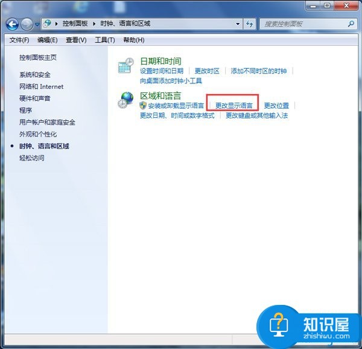362x349 pixels.
Task: Open 系统和安全 in the sidebar
Action: pyautogui.click(x=35, y=75)
